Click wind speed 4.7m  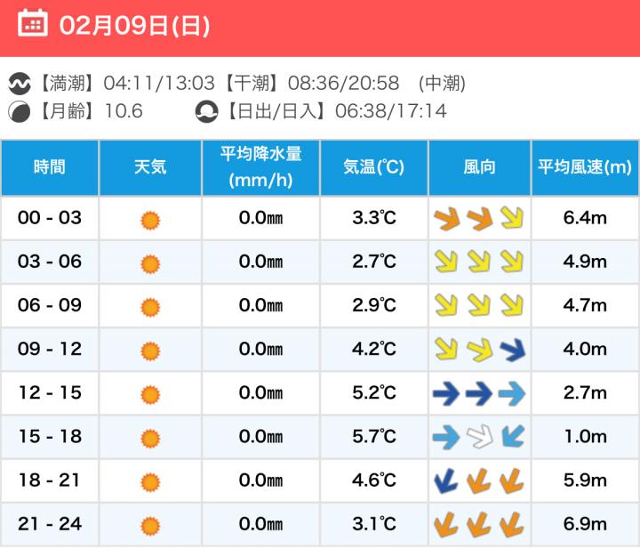coord(585,305)
